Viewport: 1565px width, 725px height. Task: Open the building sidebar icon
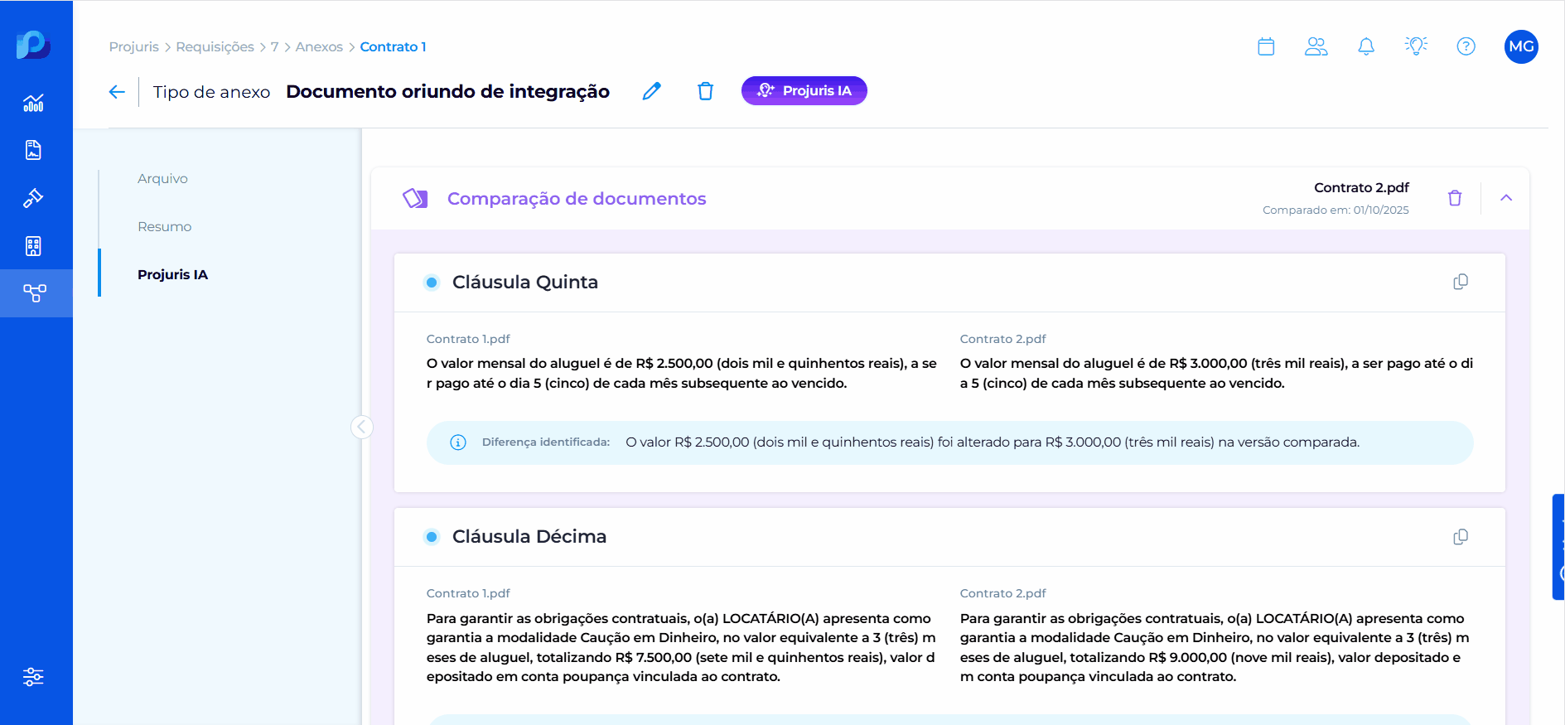pos(33,246)
